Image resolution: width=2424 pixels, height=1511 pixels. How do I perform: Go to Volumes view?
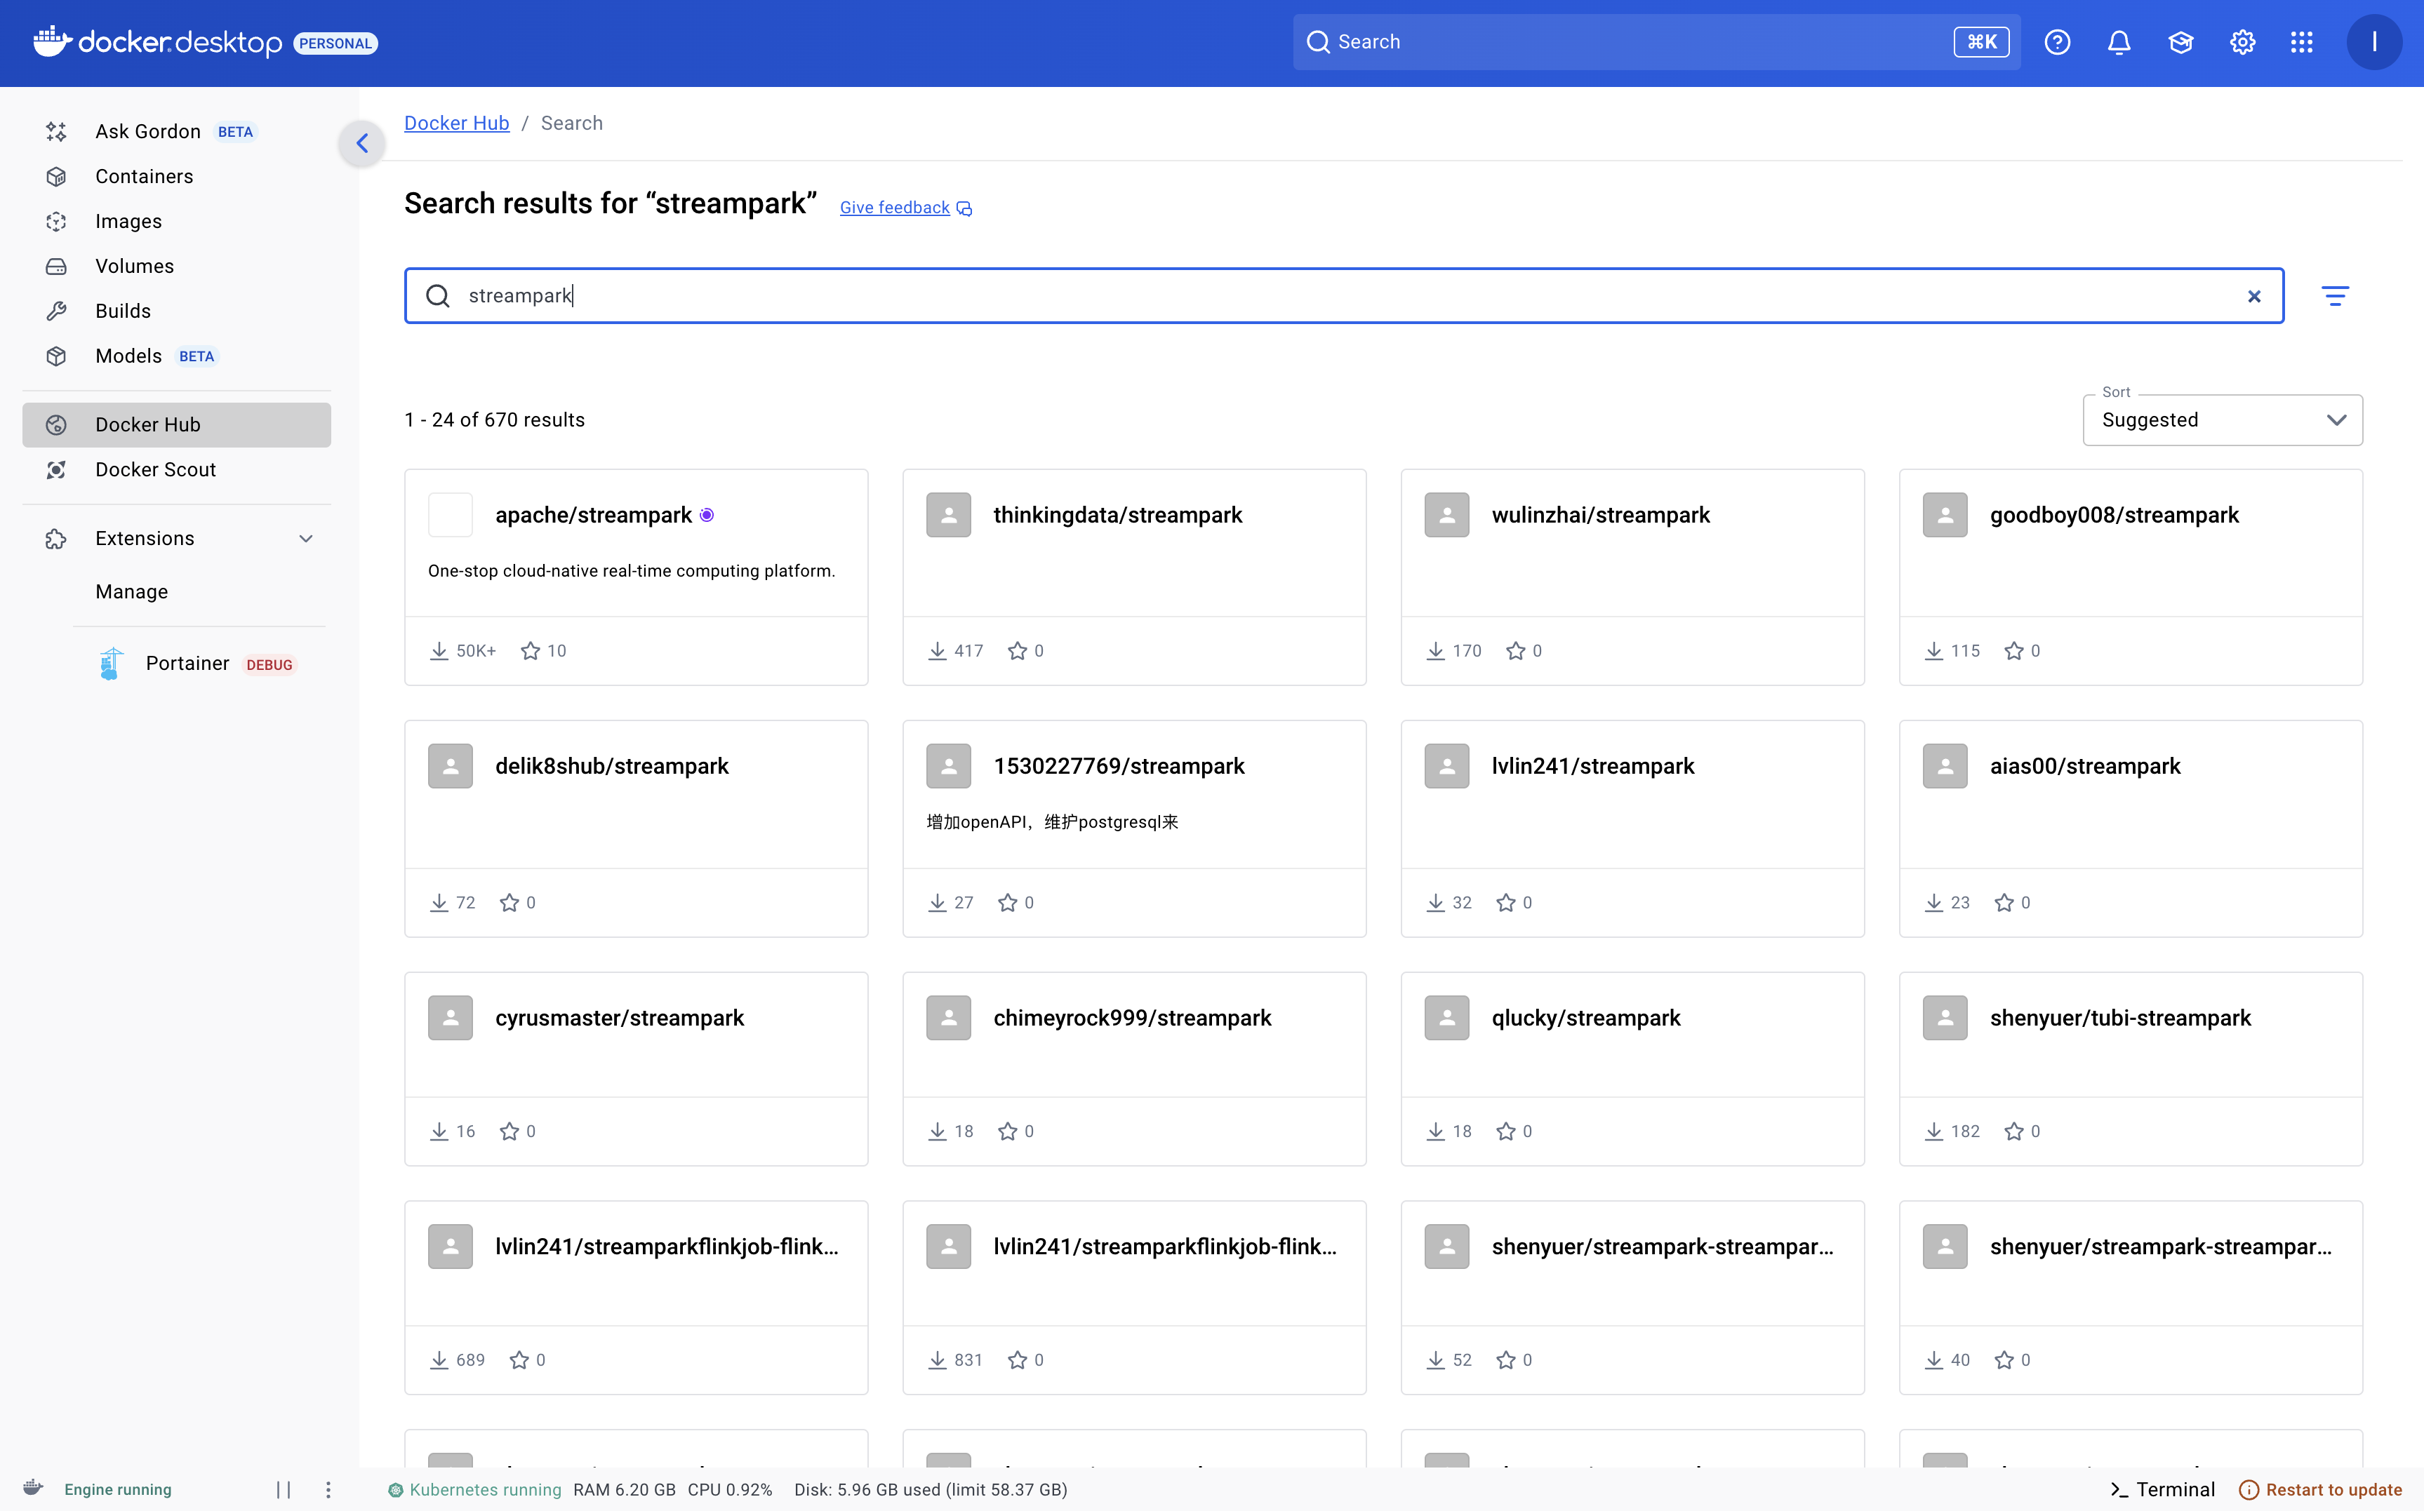click(177, 266)
